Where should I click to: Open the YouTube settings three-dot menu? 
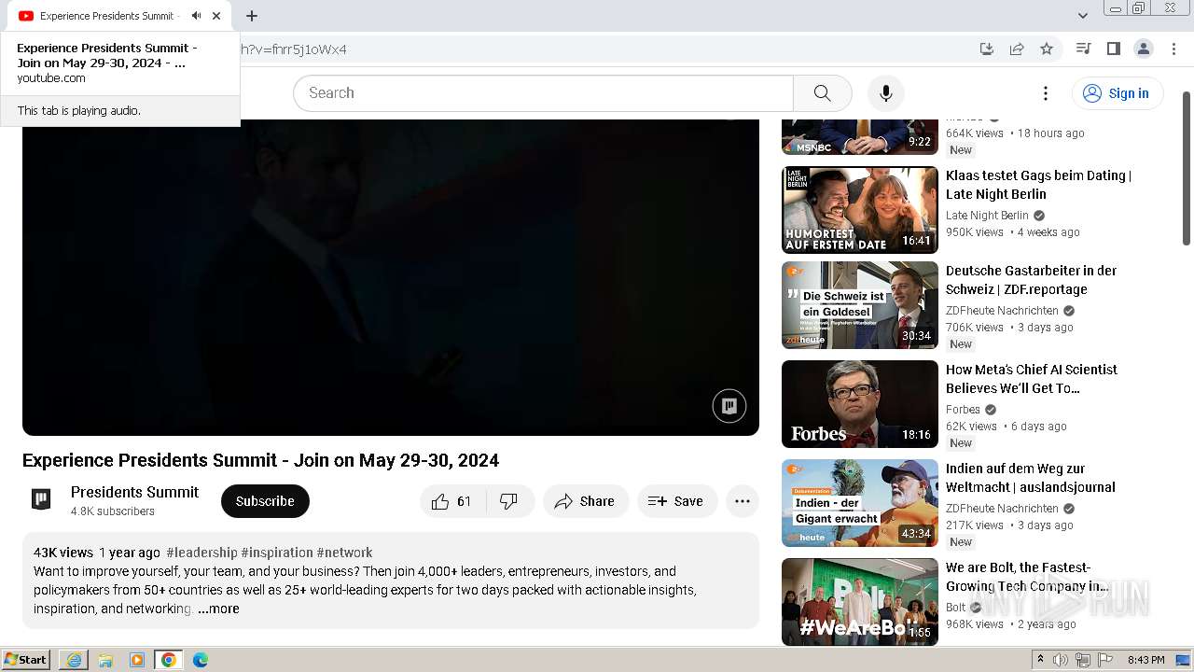point(1046,93)
